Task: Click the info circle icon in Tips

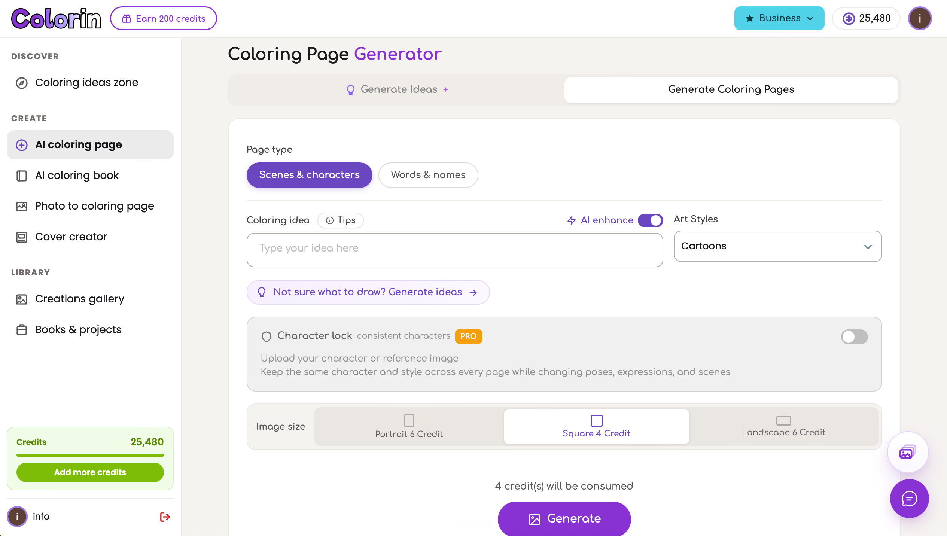Action: click(329, 220)
